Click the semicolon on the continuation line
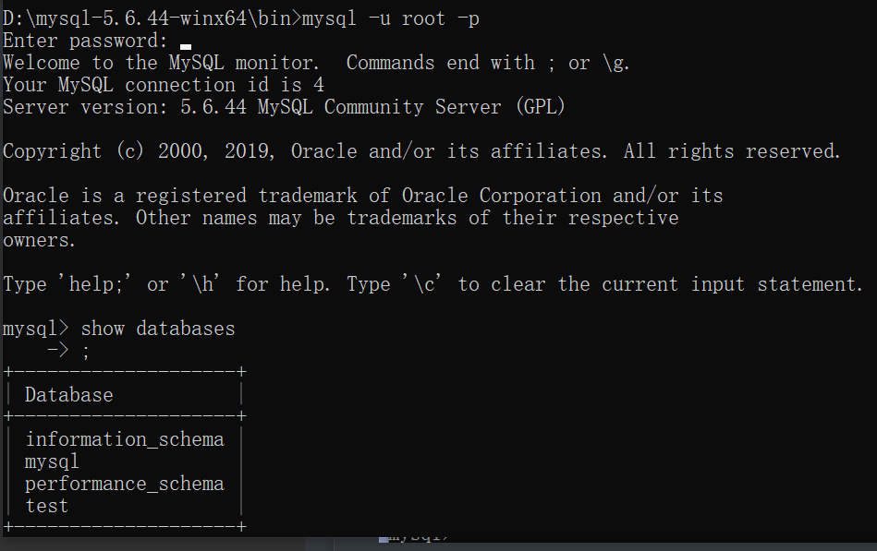The image size is (877, 551). point(86,352)
